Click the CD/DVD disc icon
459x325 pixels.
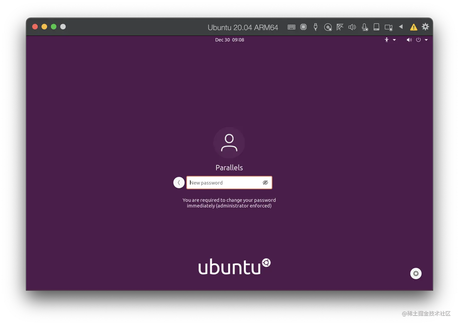[x=328, y=27]
